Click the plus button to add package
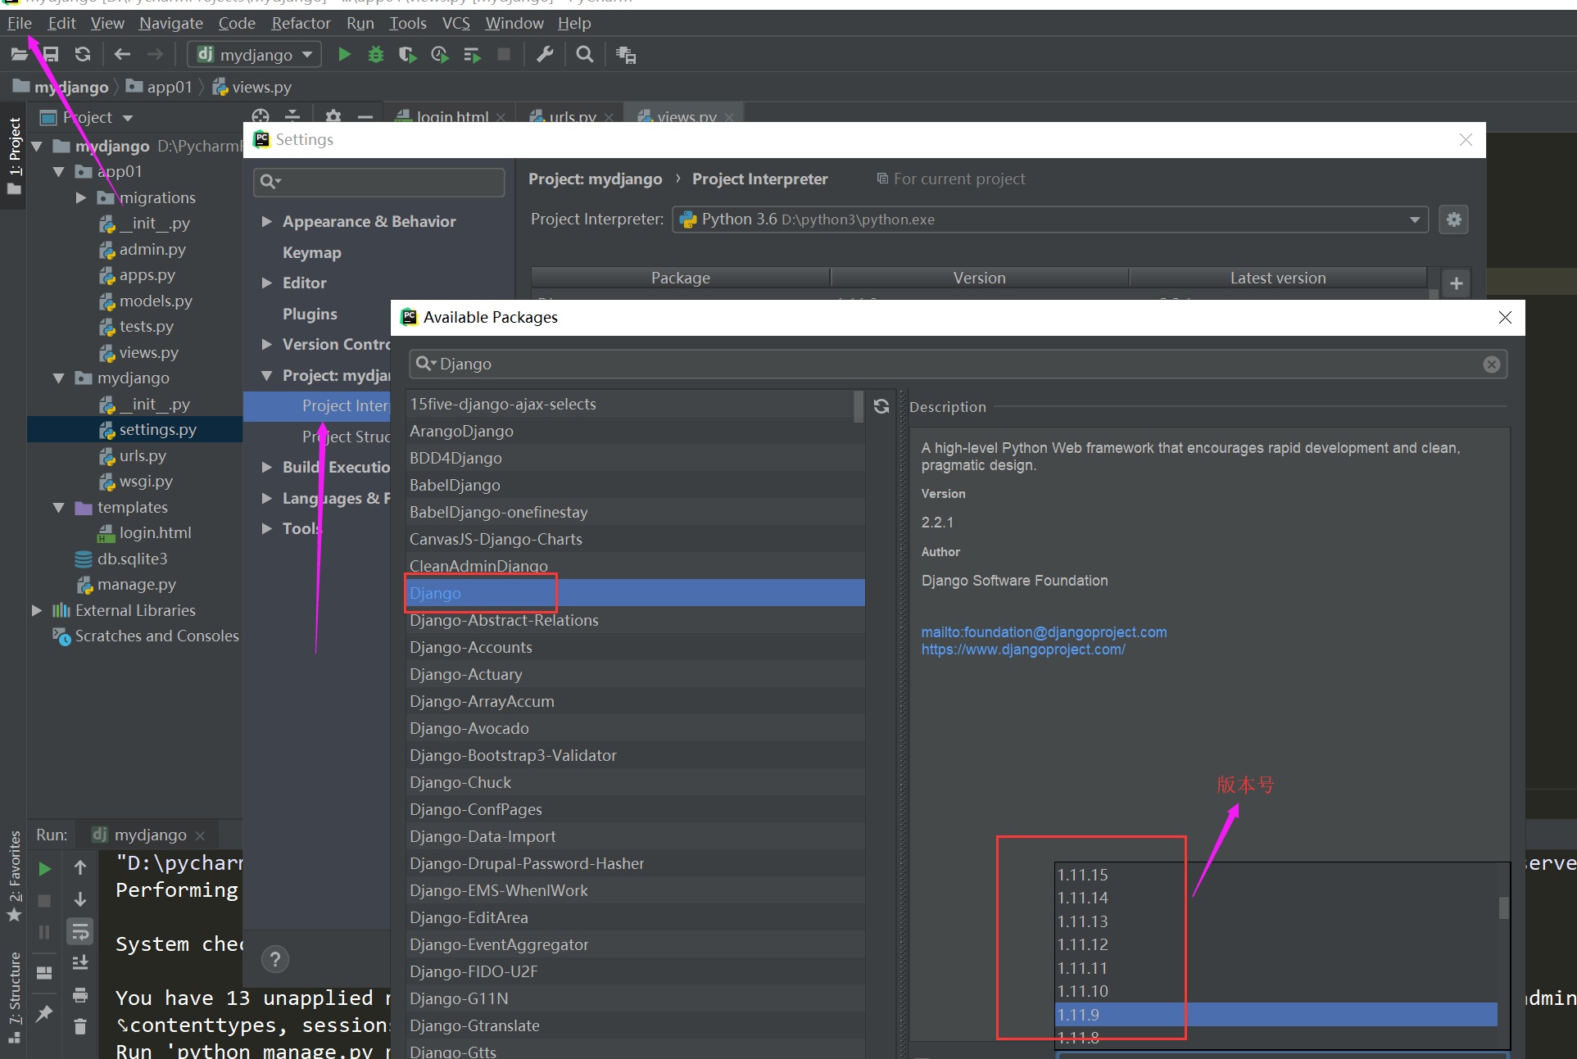The image size is (1577, 1059). (x=1457, y=283)
